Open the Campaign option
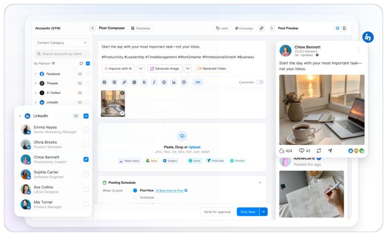Screen dimensions: 387x236 point(244,28)
